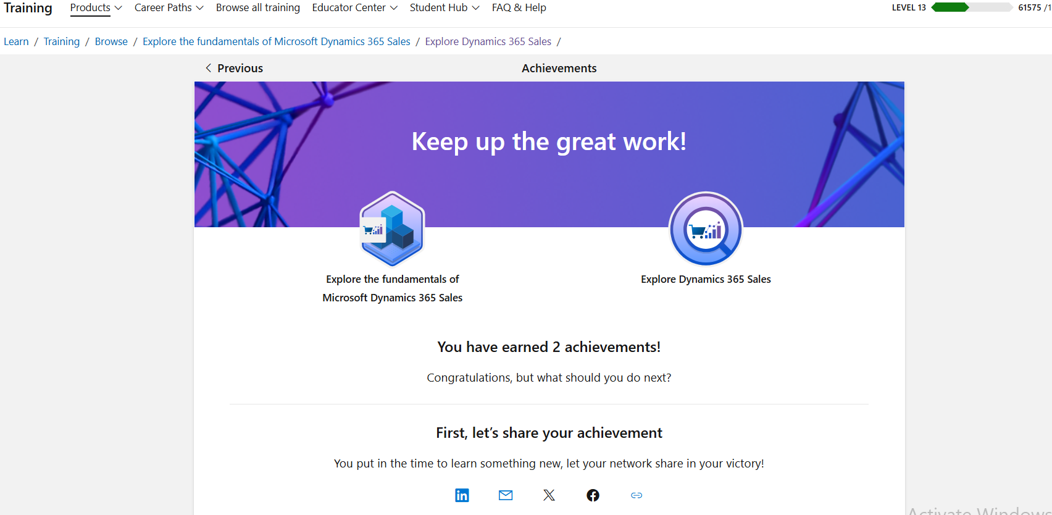Viewport: 1052px width, 515px height.
Task: Open FAQ & Help menu item
Action: click(519, 8)
